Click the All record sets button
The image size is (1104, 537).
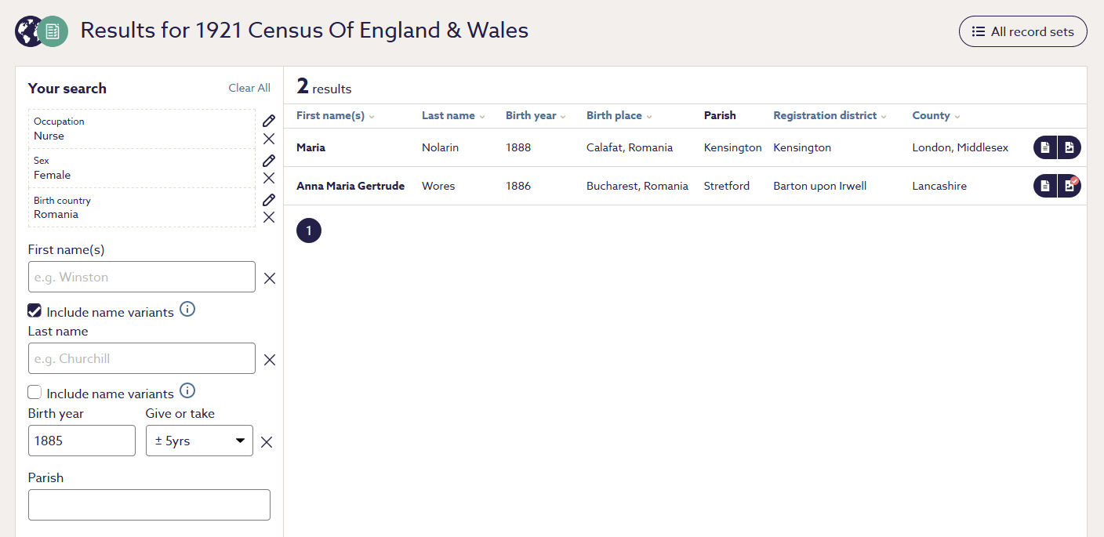coord(1022,31)
